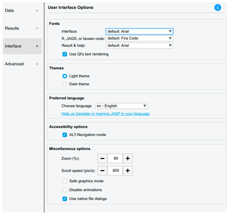
Task: Click the blue info help icon
Action: [218, 8]
